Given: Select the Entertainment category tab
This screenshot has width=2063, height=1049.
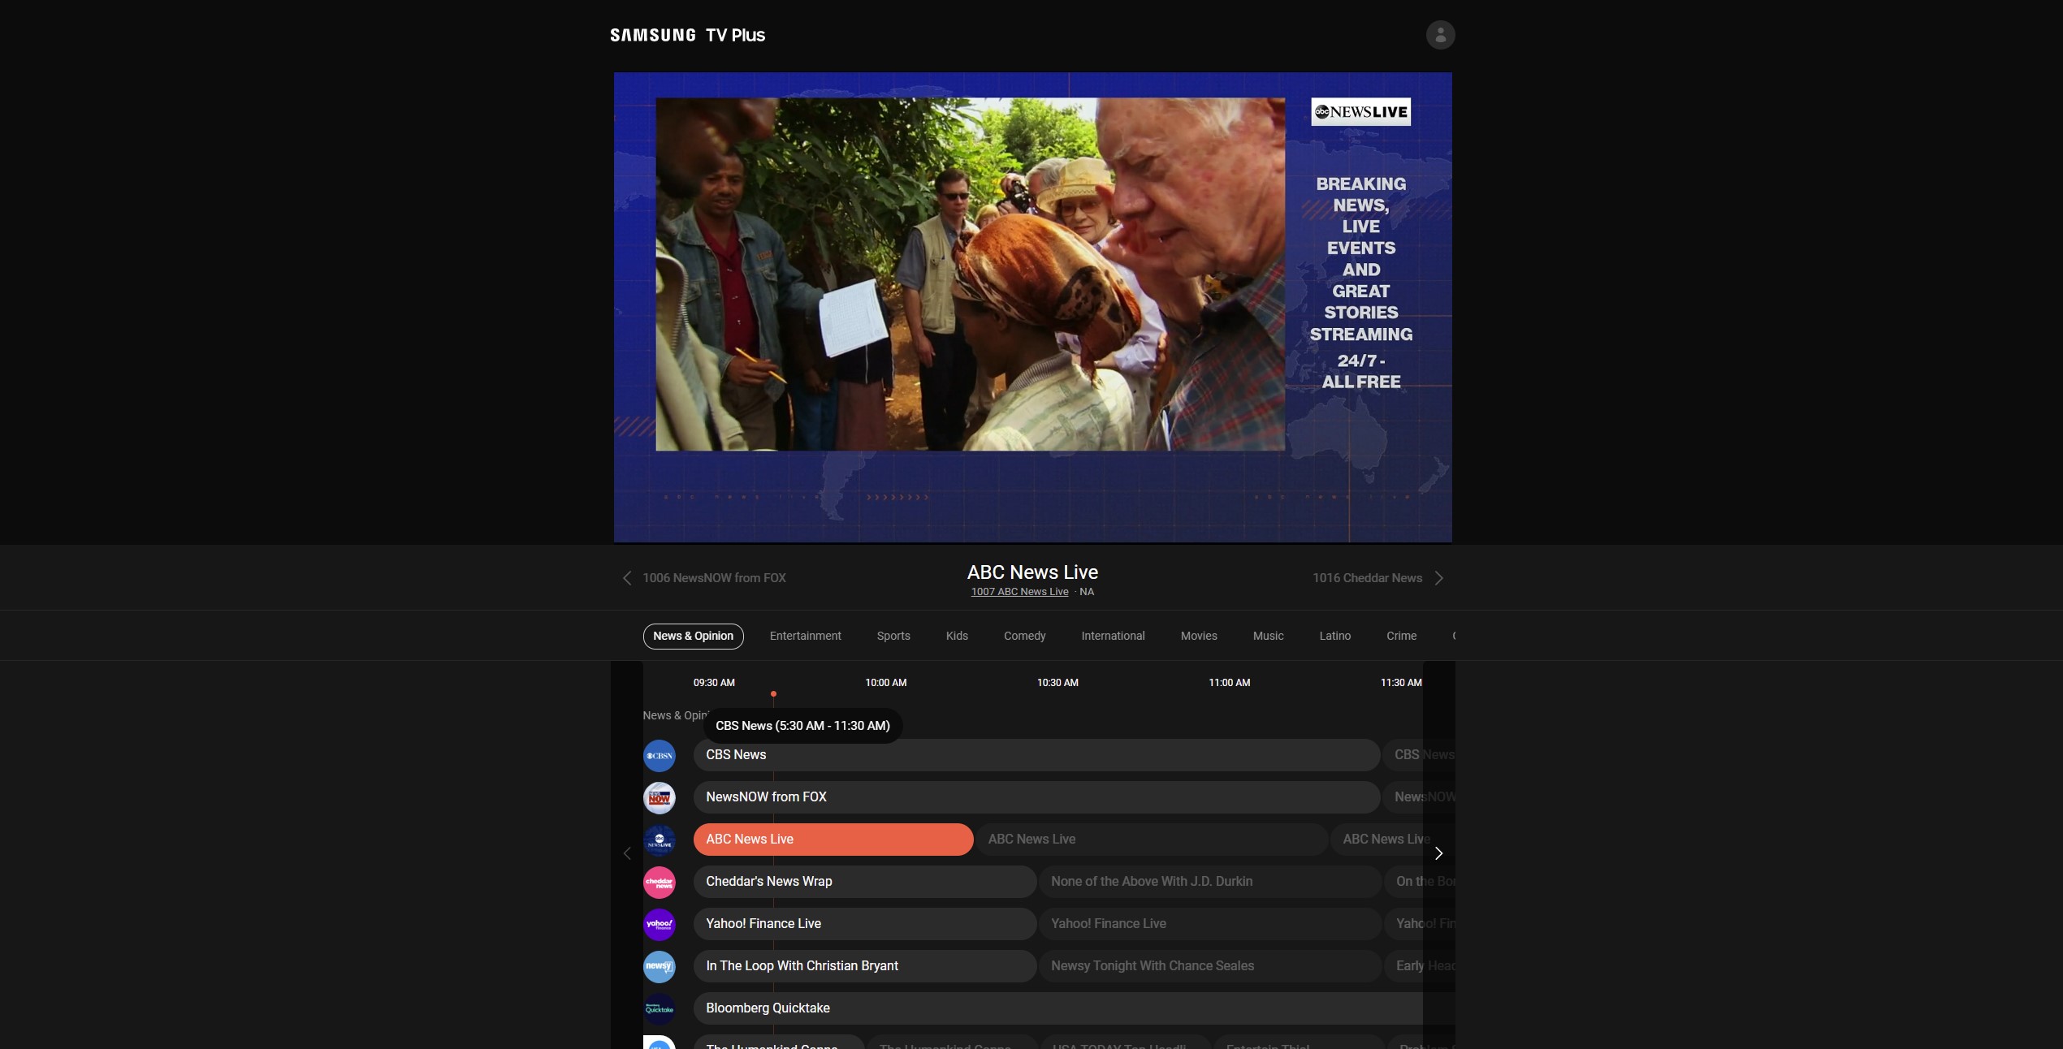Looking at the screenshot, I should coord(805,636).
